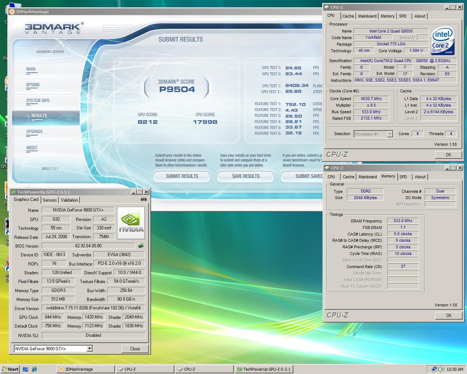
Task: Click the GPU-Z screenshot camera icon
Action: pos(144,199)
